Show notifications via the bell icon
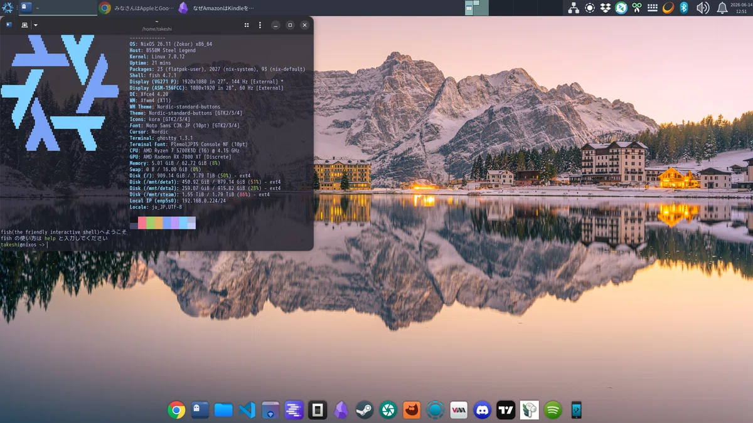753x423 pixels. tap(722, 8)
